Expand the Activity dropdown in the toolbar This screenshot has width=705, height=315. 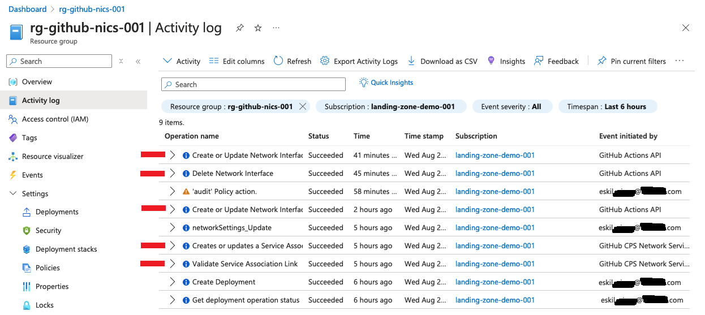click(182, 61)
